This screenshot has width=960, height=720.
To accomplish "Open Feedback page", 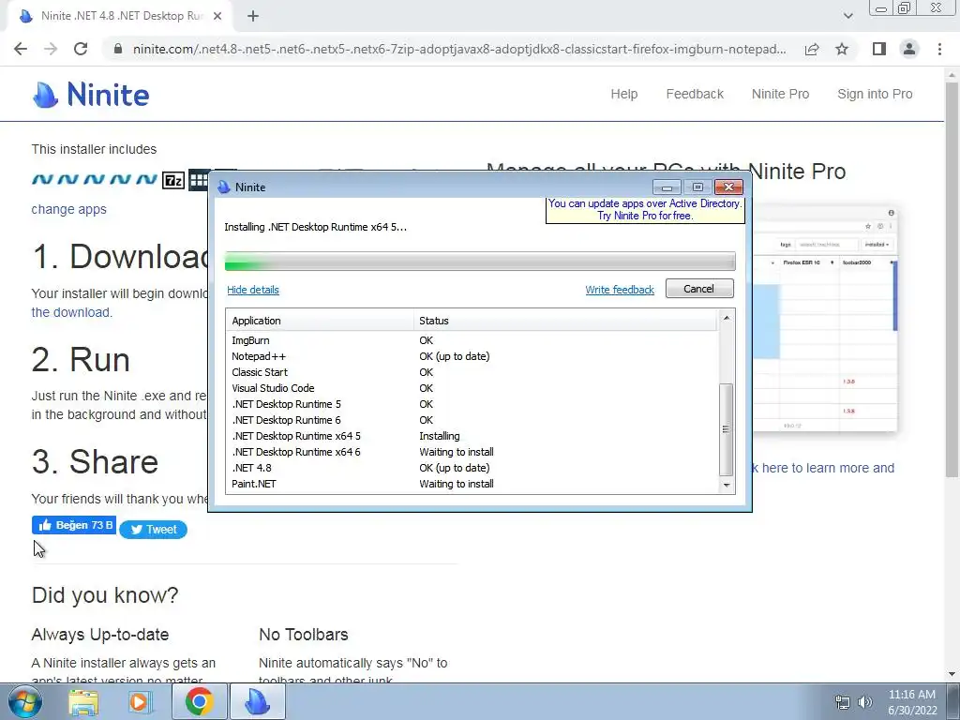I will tap(695, 94).
